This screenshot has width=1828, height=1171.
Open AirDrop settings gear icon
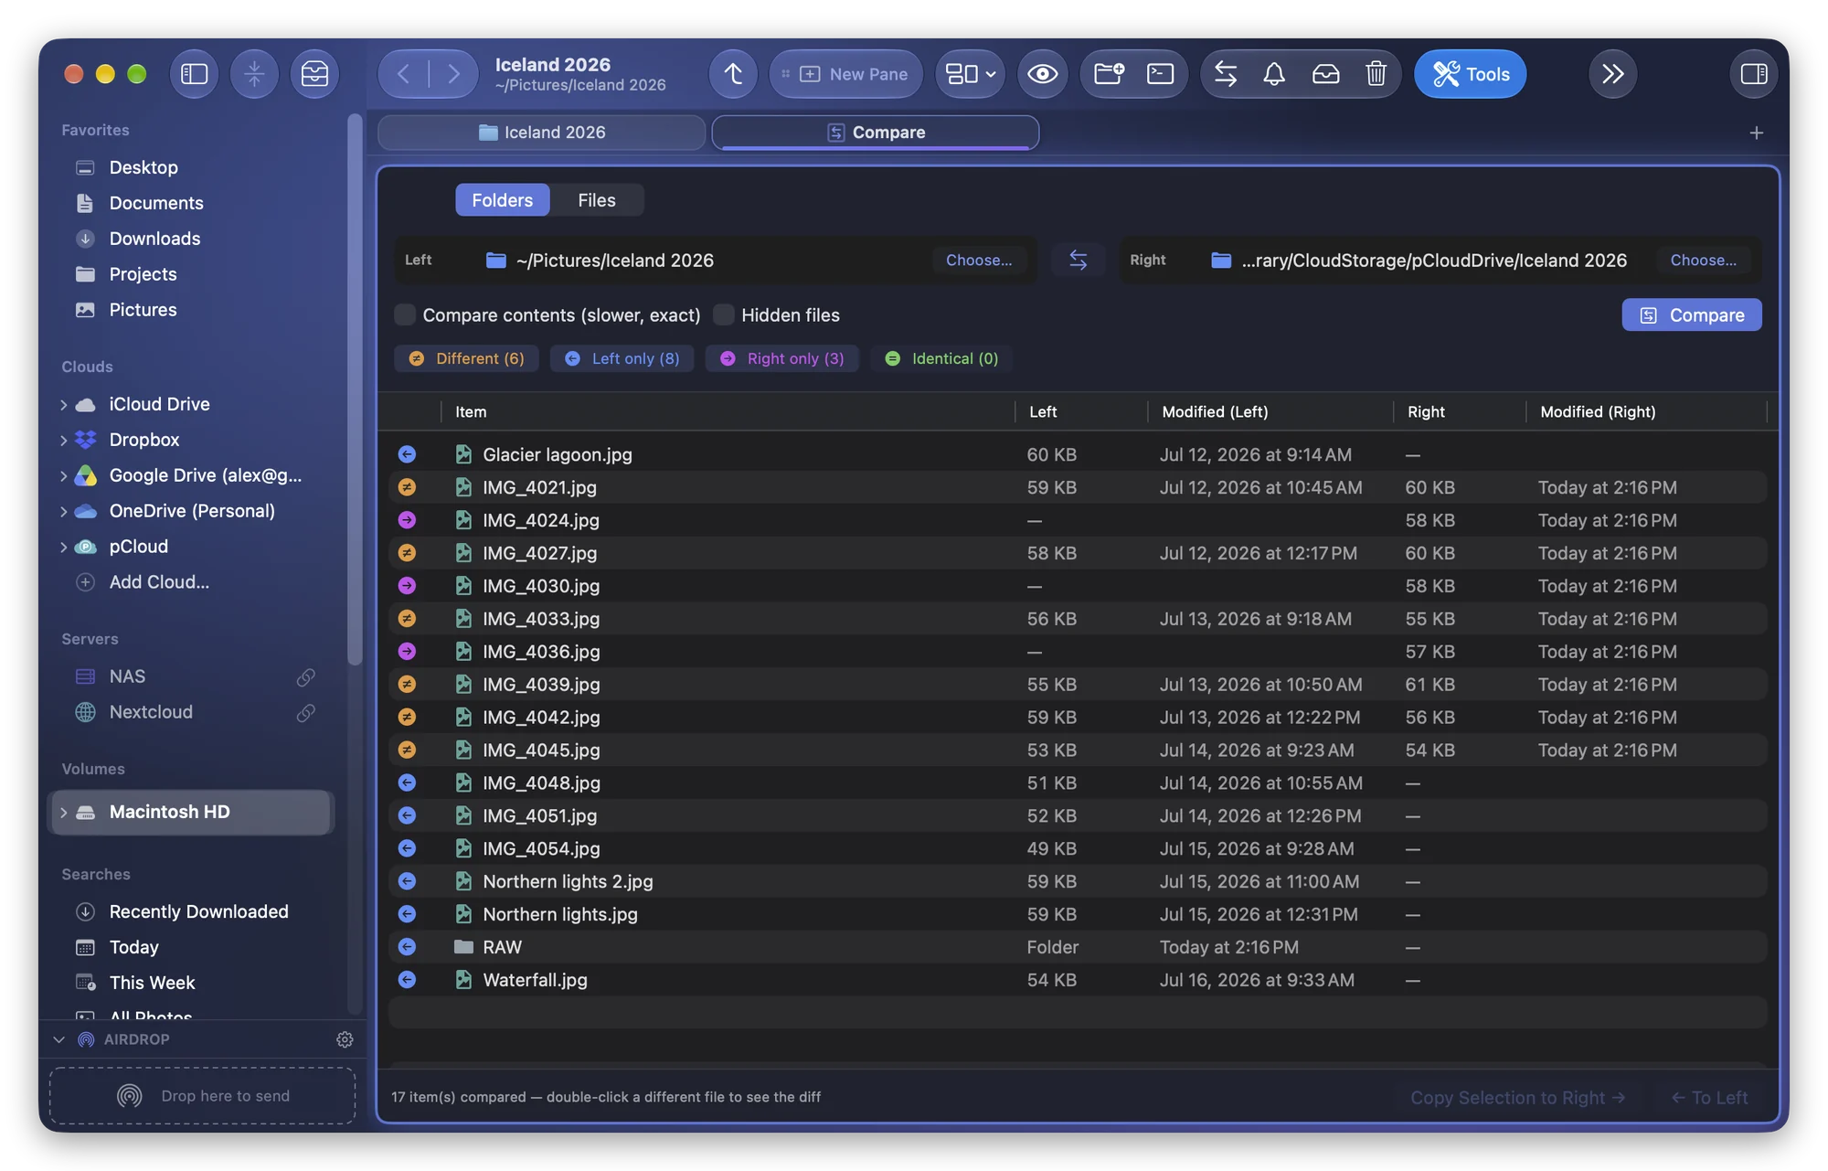(x=345, y=1039)
